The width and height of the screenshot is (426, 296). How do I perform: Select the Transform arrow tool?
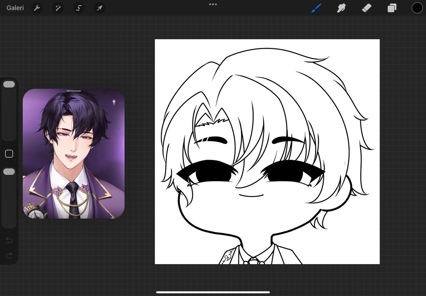(99, 7)
